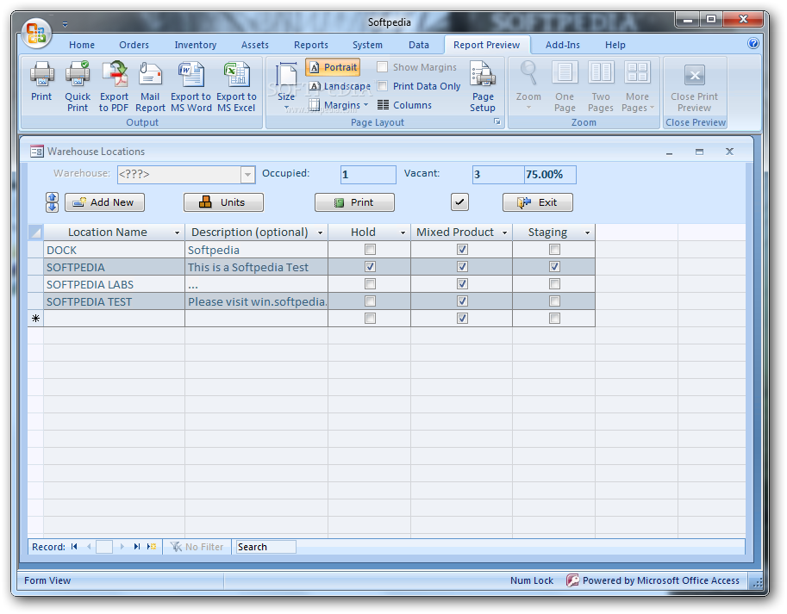The height and width of the screenshot is (614, 787).
Task: Click the select-all corner of the datasheet
Action: click(35, 232)
